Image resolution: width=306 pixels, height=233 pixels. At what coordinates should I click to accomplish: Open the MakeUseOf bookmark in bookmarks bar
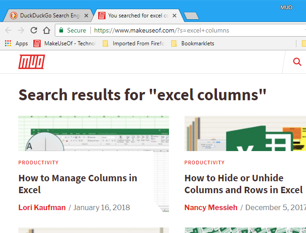point(64,43)
